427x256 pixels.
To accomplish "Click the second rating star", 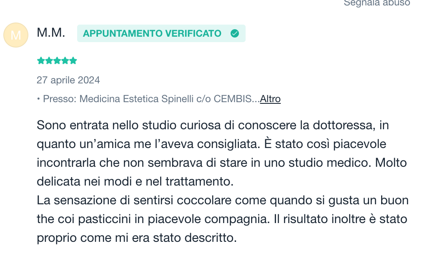I will 49,61.
